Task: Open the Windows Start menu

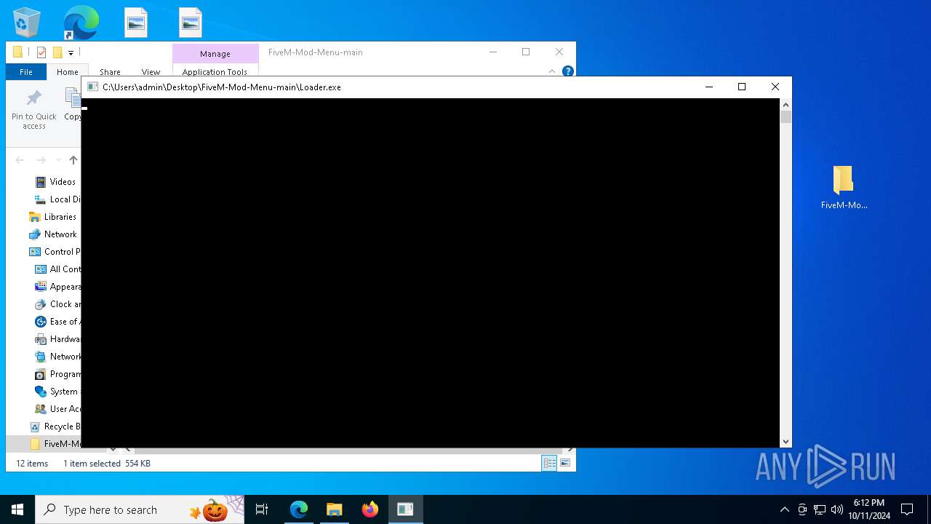Action: pos(17,509)
